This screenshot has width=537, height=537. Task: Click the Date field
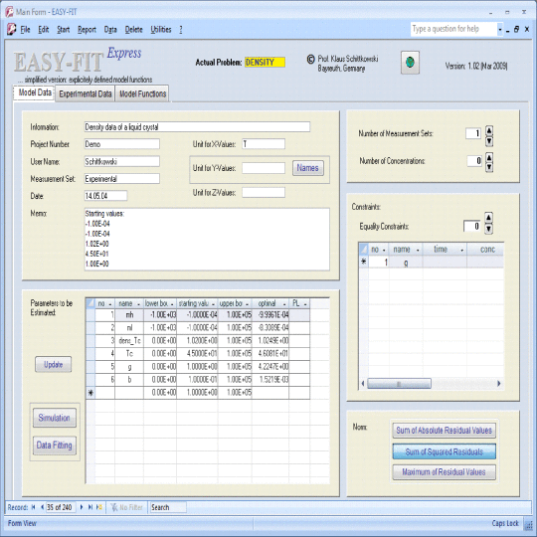[x=105, y=196]
